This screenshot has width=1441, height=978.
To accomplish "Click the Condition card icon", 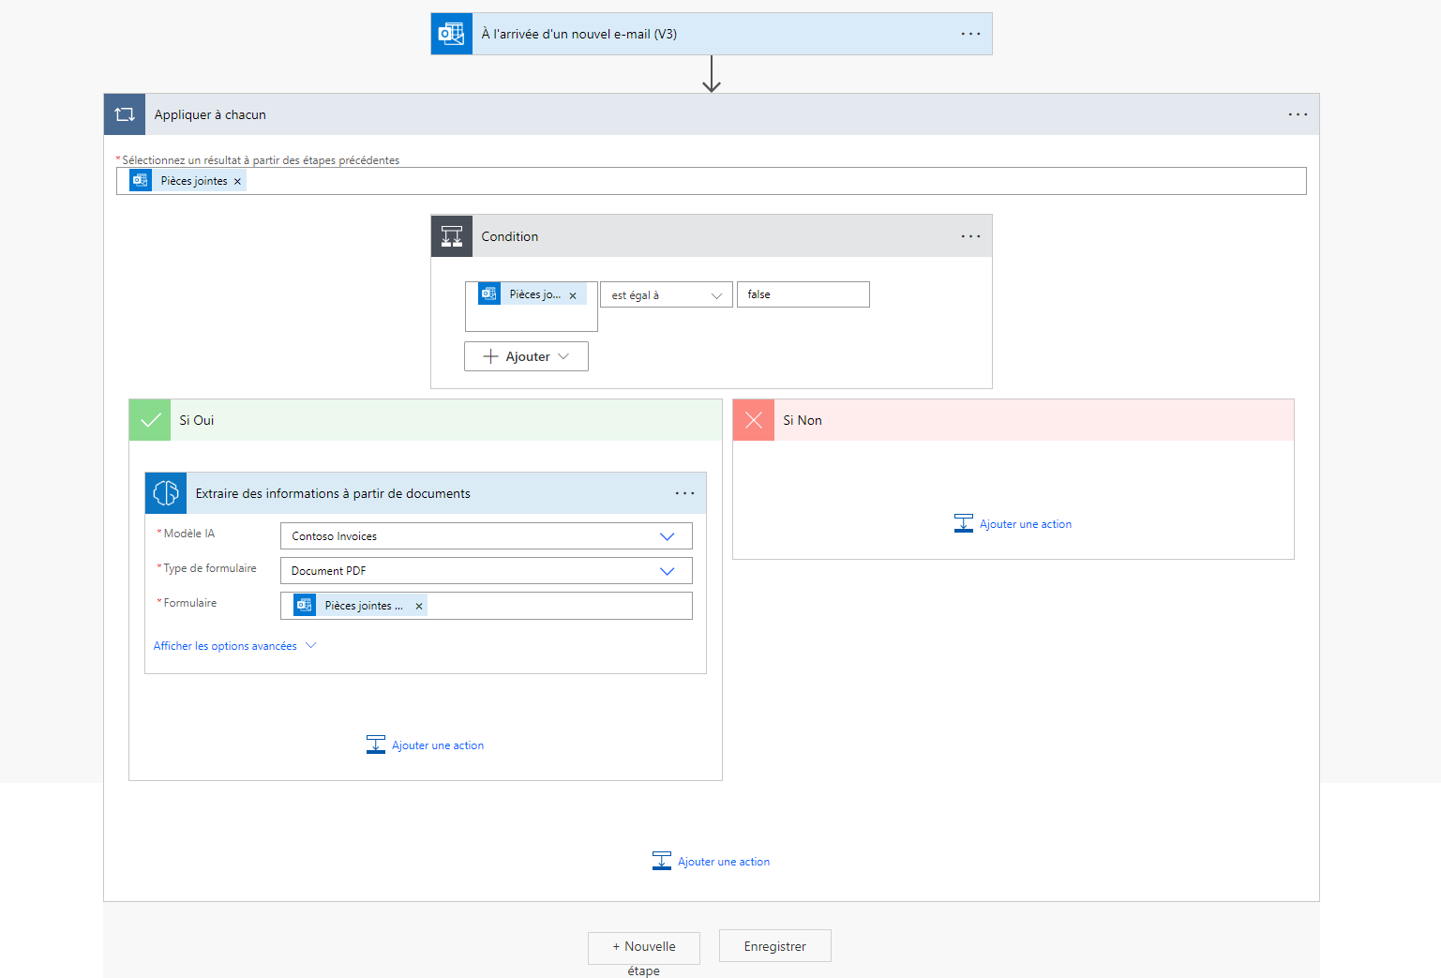I will [452, 236].
